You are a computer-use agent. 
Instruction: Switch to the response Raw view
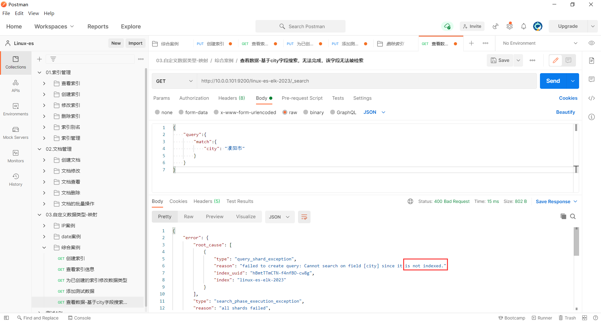[x=189, y=217]
